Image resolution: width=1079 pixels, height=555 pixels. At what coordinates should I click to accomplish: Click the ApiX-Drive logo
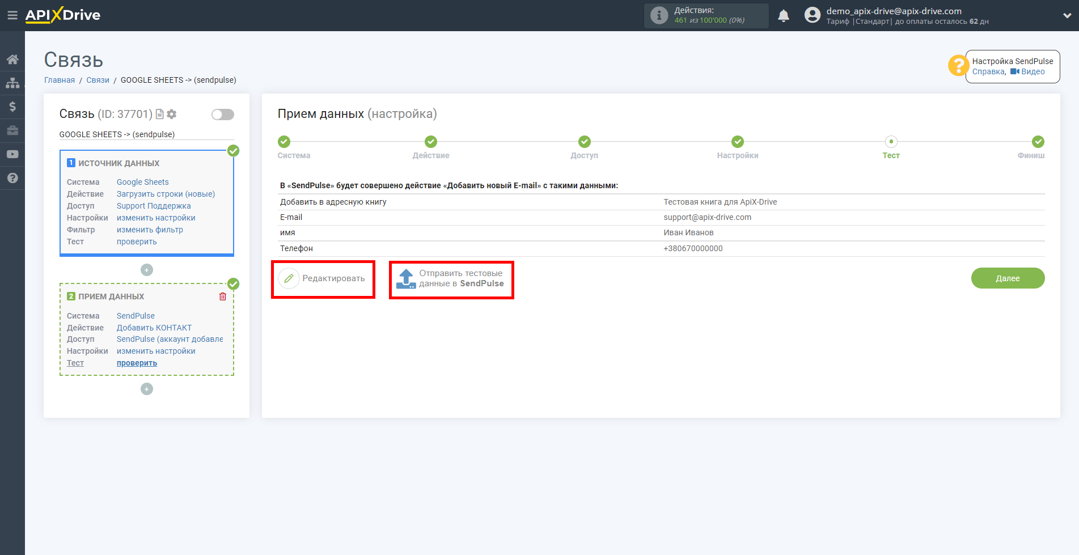pyautogui.click(x=63, y=15)
